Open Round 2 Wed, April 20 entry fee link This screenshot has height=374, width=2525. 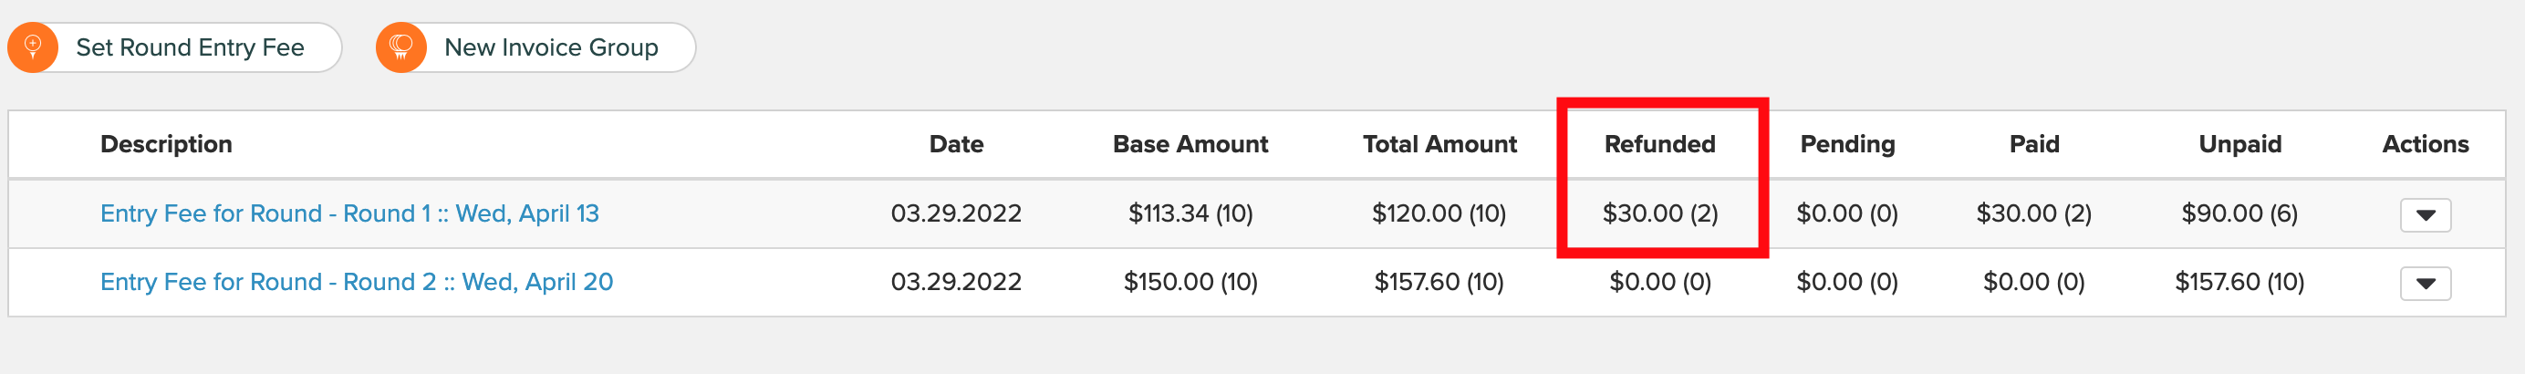pyautogui.click(x=356, y=282)
